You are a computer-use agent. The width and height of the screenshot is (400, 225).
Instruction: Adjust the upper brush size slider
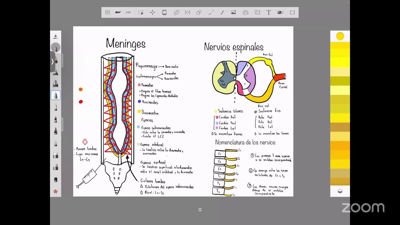(x=62, y=60)
